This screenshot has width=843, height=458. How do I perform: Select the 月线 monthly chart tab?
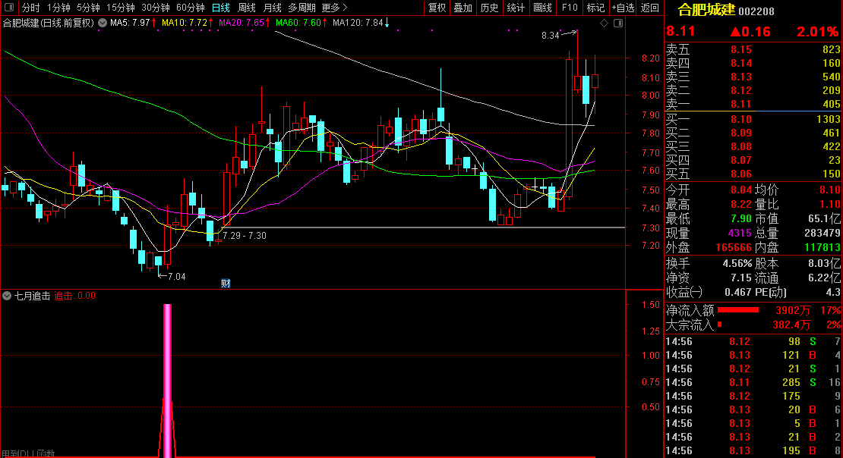[272, 8]
